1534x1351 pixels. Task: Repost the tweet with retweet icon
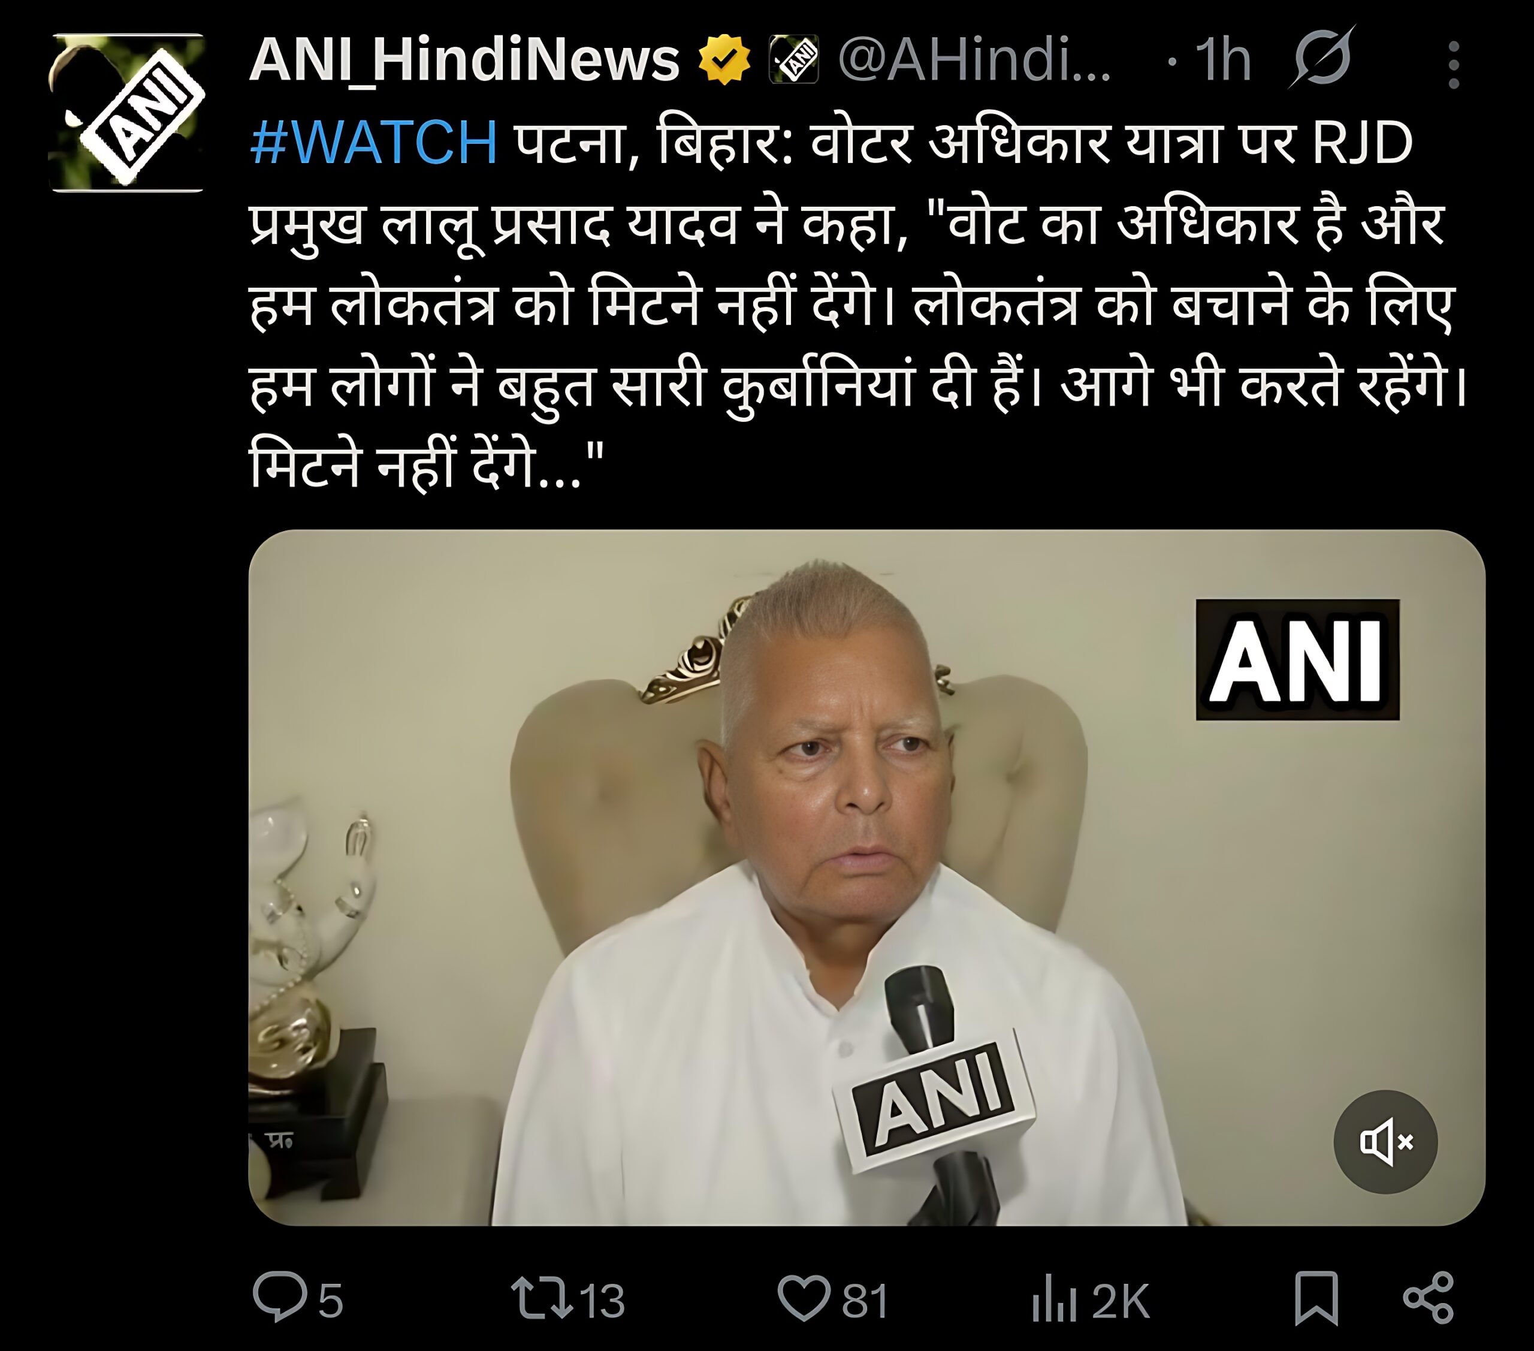tap(541, 1299)
